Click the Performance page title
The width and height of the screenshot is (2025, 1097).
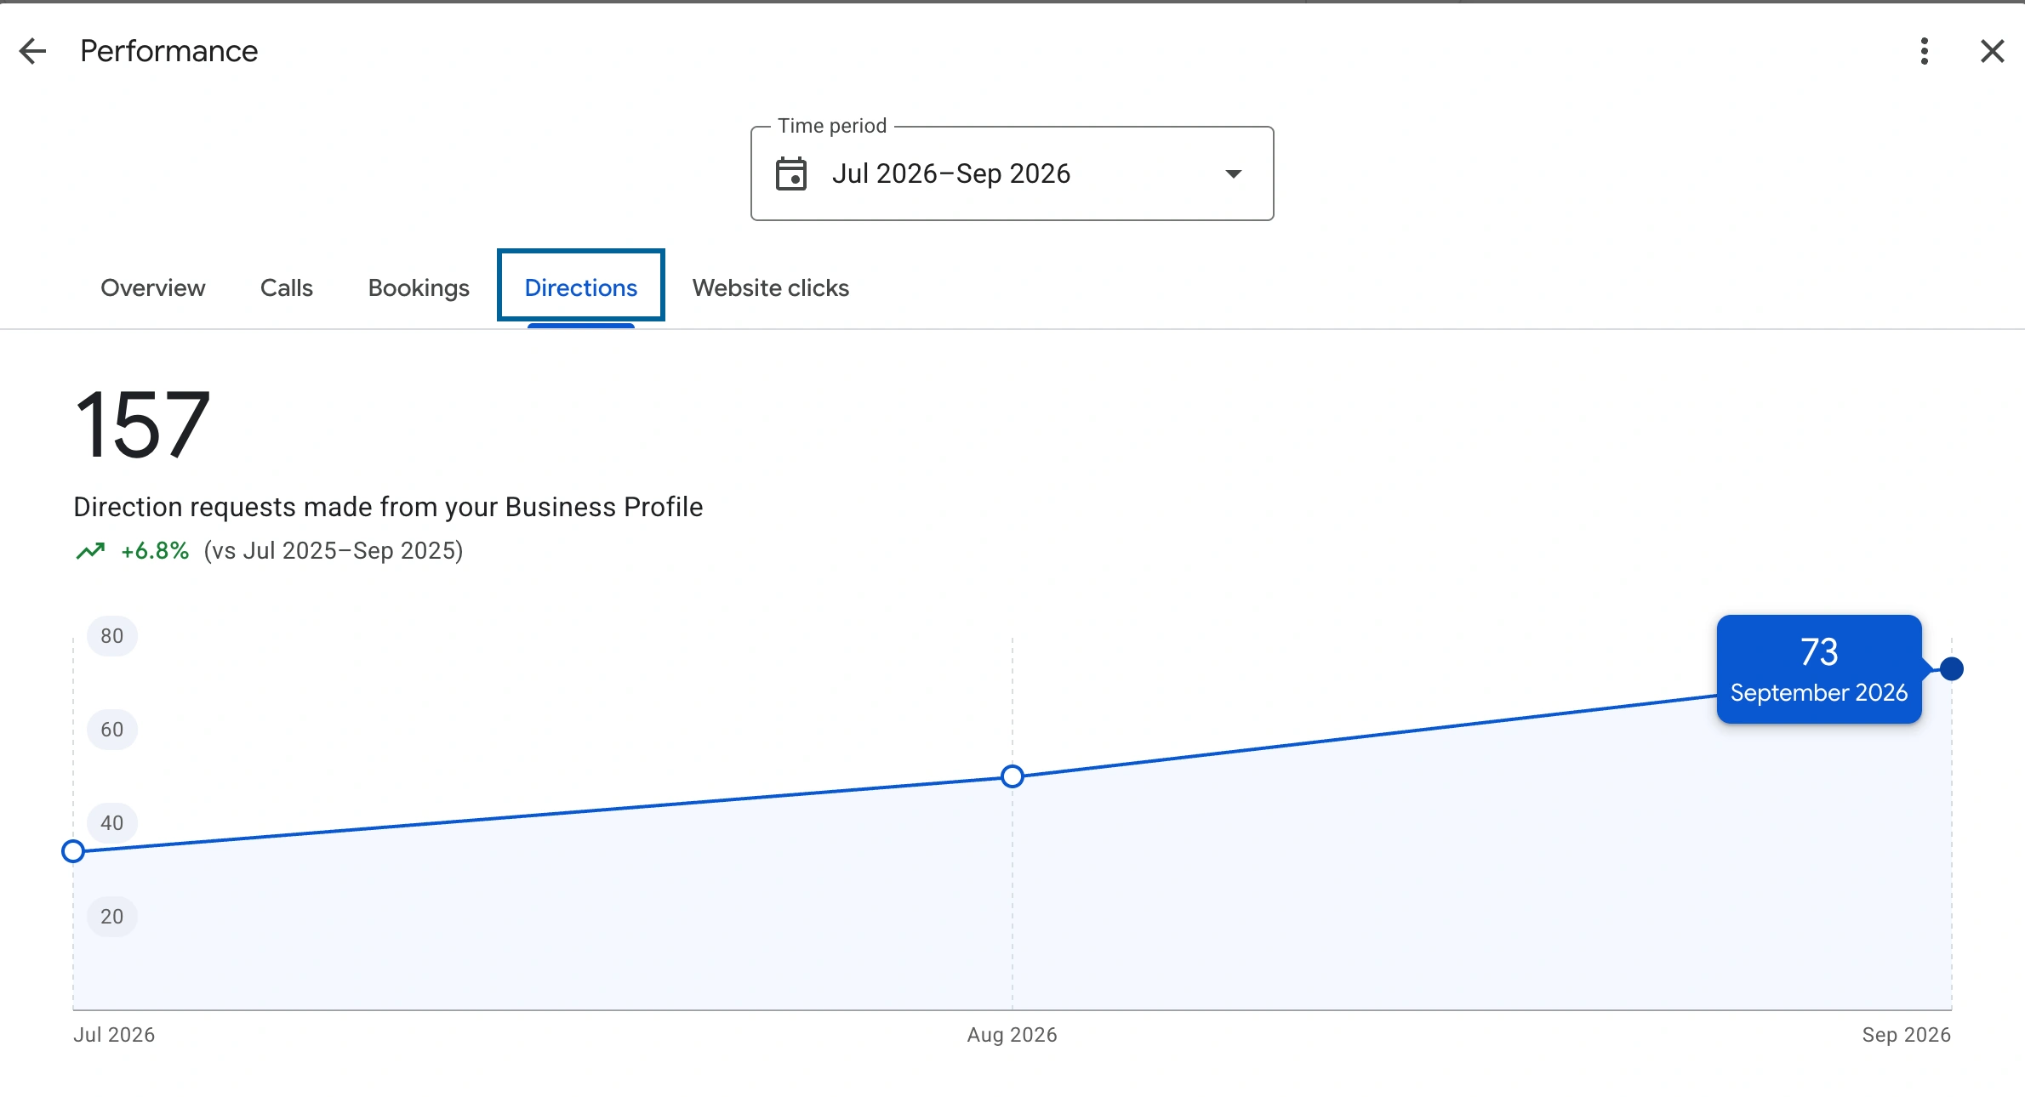click(x=168, y=51)
